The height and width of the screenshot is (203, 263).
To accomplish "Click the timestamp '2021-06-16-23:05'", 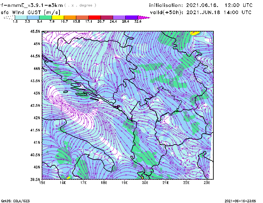I will 240,201.
